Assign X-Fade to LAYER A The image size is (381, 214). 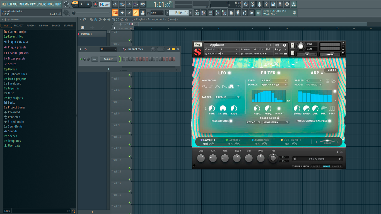(x=316, y=167)
